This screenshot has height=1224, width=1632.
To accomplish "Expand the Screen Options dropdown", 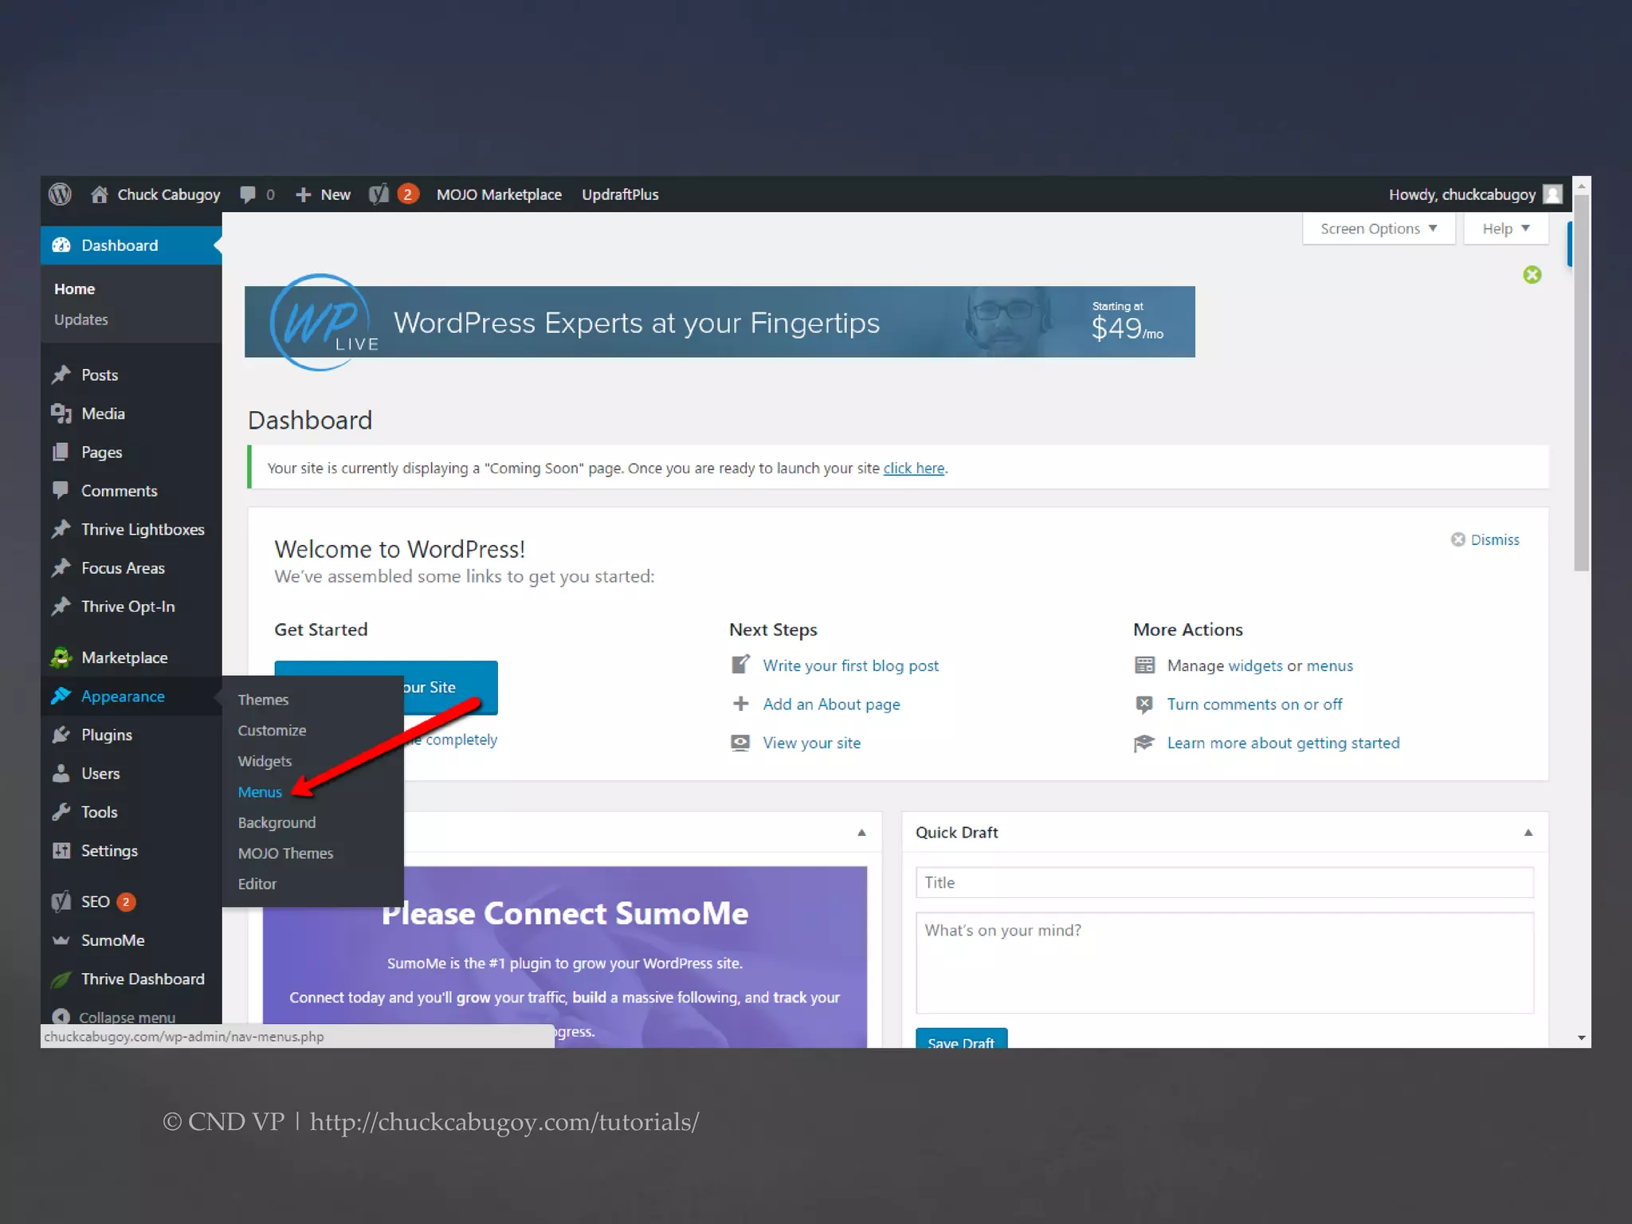I will point(1379,229).
